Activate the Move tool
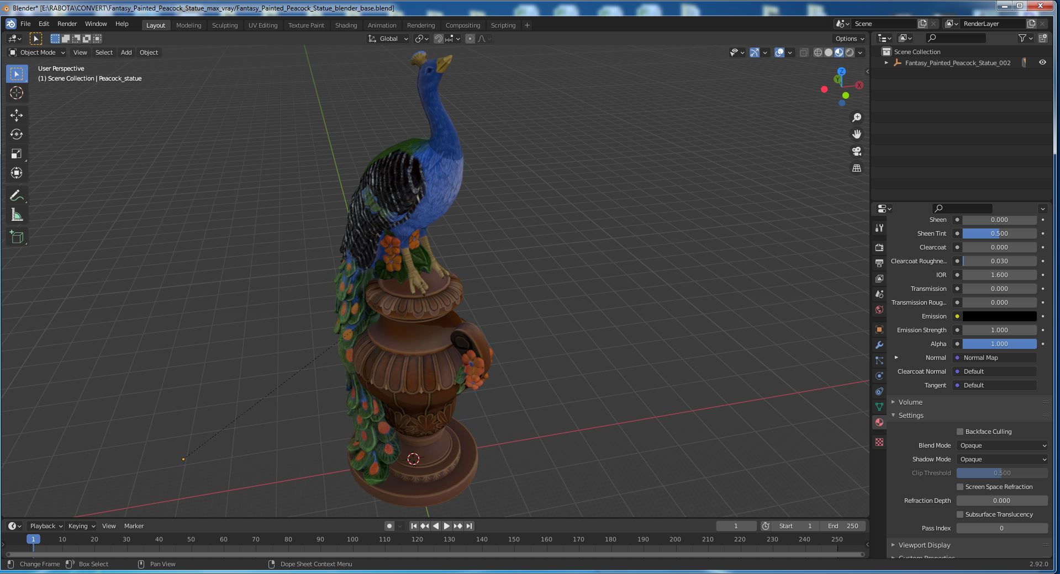Screen dimensions: 1060x574 click(17, 115)
